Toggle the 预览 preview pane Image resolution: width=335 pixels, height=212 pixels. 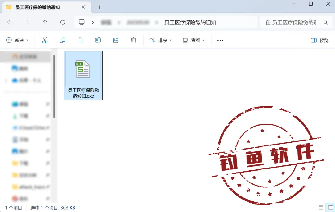pyautogui.click(x=319, y=40)
